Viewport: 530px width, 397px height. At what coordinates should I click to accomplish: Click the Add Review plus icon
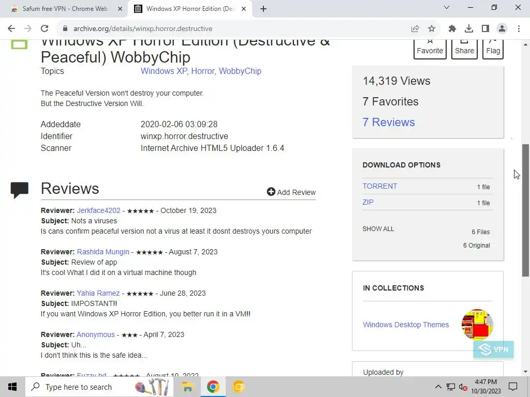(271, 192)
